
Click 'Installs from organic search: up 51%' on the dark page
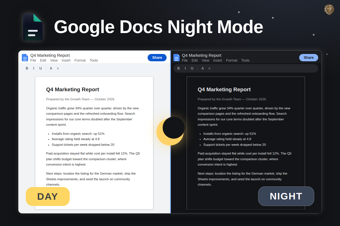click(230, 134)
